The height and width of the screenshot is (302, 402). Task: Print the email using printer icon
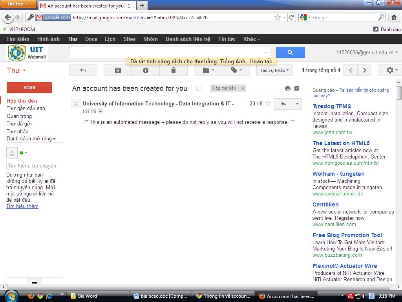(x=288, y=88)
